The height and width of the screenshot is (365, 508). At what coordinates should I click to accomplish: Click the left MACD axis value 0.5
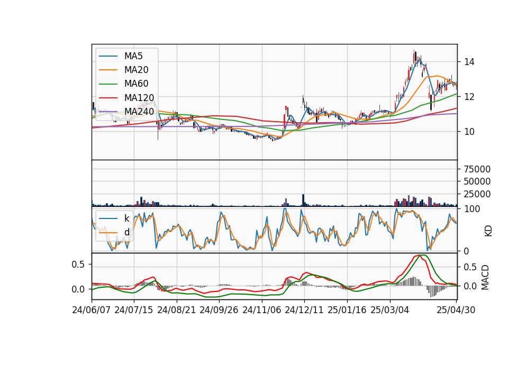tap(78, 264)
